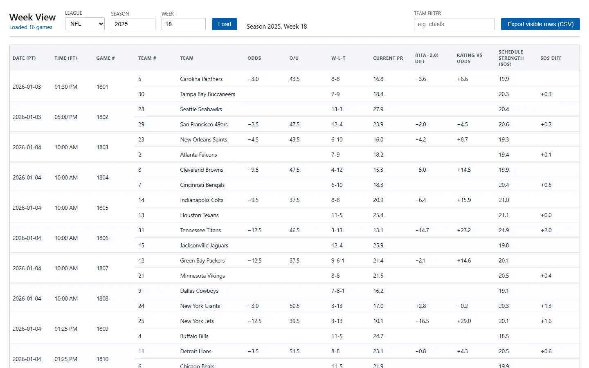This screenshot has height=368, width=589.
Task: Click the −14.7 HFA diff value
Action: 422,230
